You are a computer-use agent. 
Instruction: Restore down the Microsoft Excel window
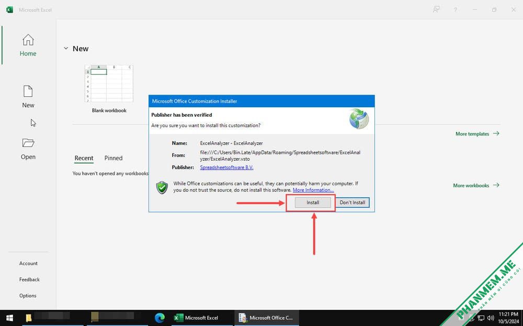point(494,10)
